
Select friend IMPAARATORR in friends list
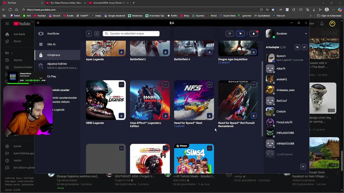pos(287,133)
